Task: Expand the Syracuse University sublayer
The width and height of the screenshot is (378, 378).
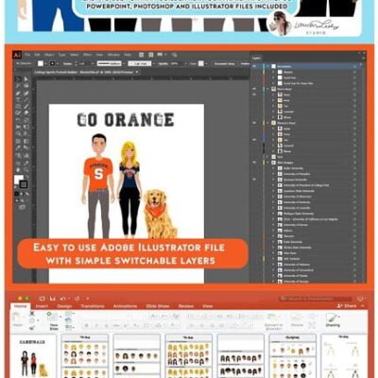Action: click(x=273, y=180)
